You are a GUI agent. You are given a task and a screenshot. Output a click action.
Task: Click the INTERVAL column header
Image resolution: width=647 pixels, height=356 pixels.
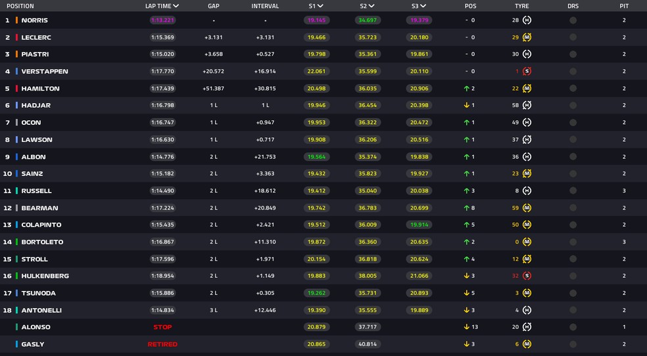pyautogui.click(x=265, y=6)
